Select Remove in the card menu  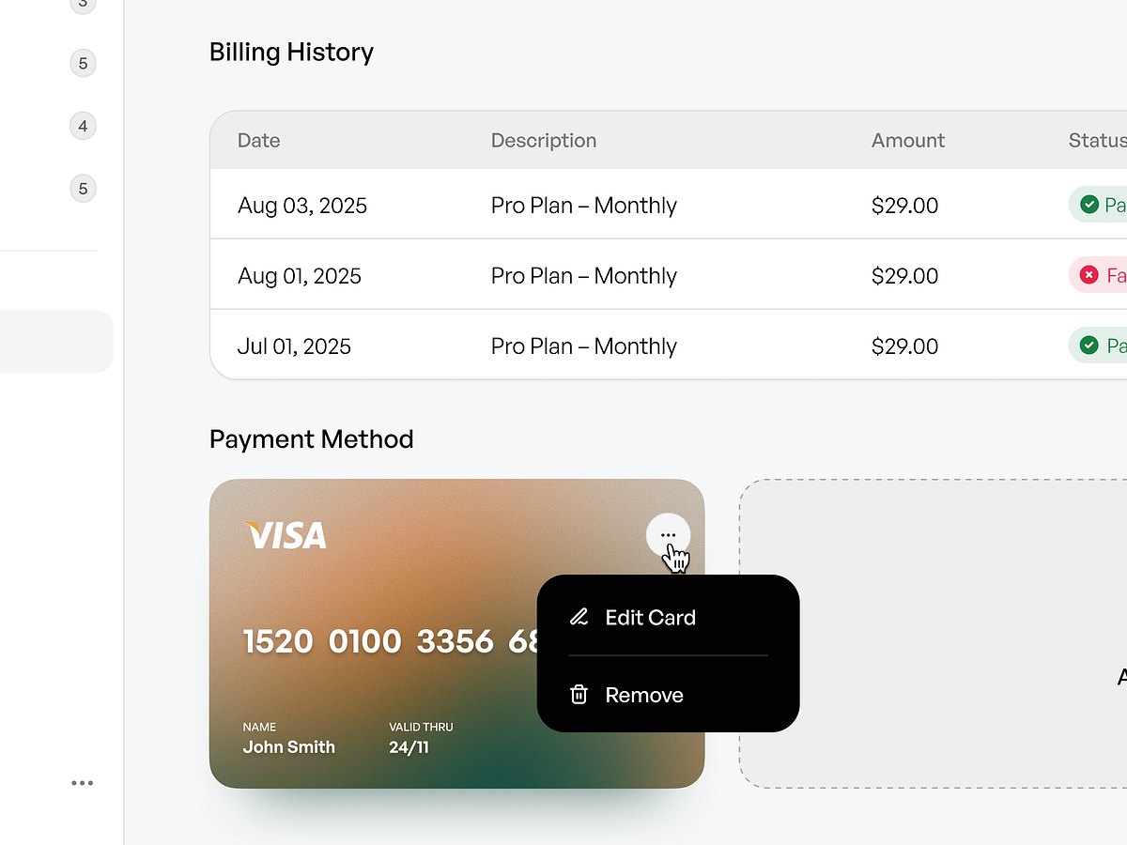coord(643,695)
